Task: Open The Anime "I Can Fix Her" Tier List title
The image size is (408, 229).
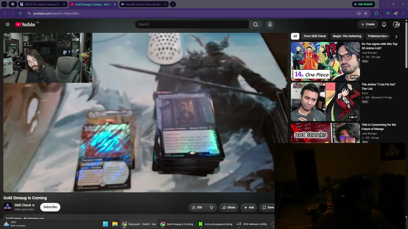Action: point(379,87)
